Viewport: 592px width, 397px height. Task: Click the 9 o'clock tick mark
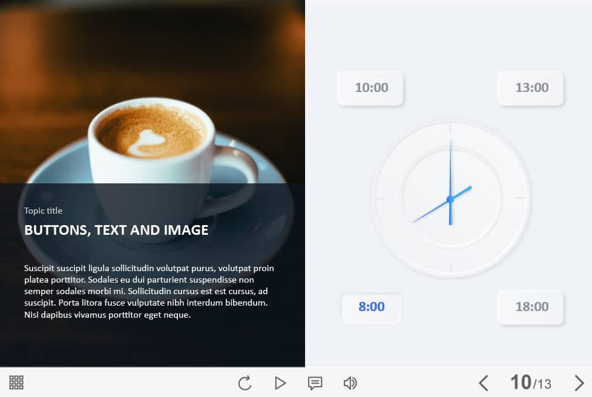coord(380,198)
